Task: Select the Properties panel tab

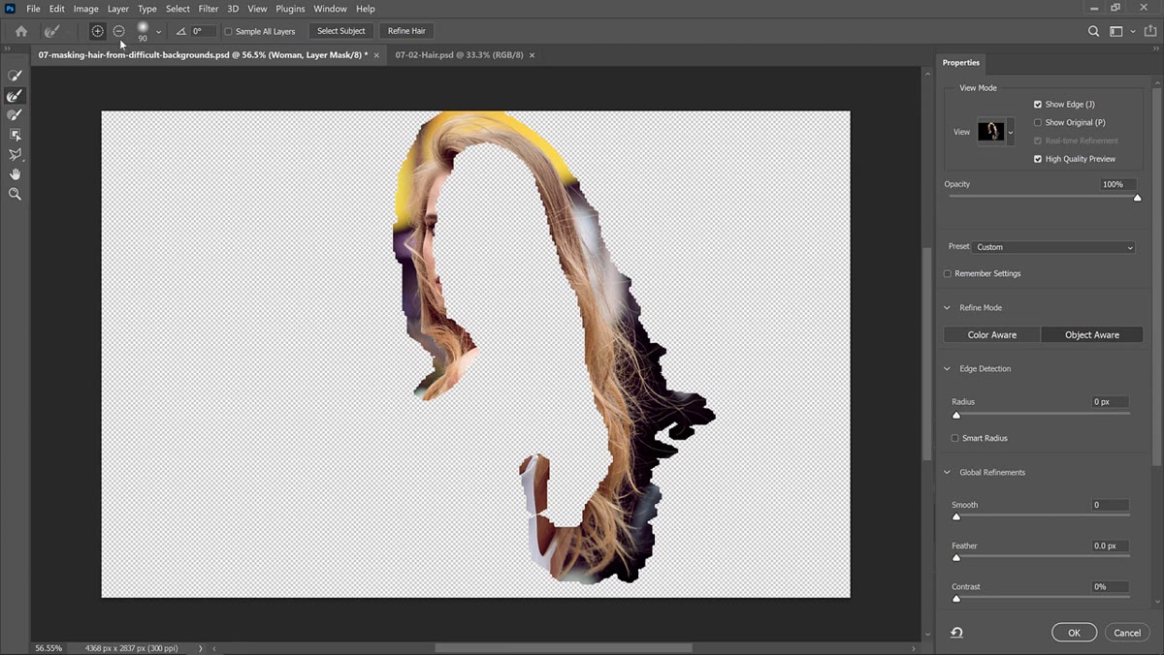Action: [x=961, y=62]
